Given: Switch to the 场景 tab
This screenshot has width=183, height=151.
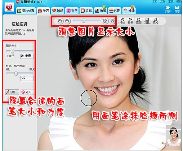Looking at the screenshot, I should tap(101, 10).
